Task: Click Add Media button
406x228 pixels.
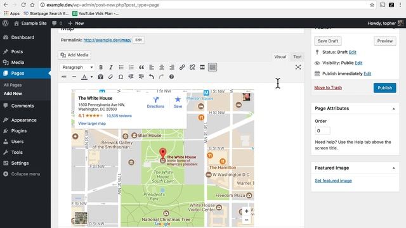Action: pyautogui.click(x=75, y=55)
